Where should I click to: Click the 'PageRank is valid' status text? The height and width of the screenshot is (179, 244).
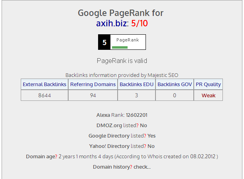[x=122, y=61]
